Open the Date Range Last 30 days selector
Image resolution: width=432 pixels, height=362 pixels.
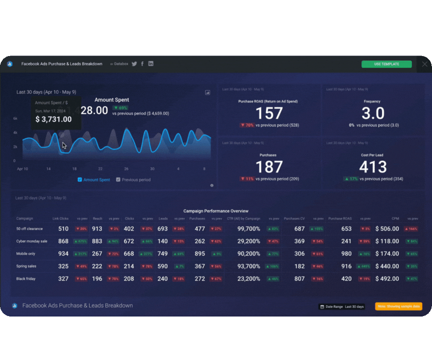tap(341, 306)
